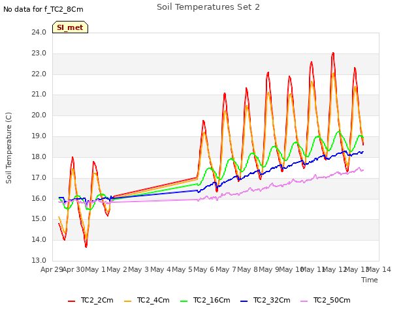Screen dimensions: 418x313
Task: Click the 'No data for f_TC2_8Cm' message
Action: coord(43,9)
